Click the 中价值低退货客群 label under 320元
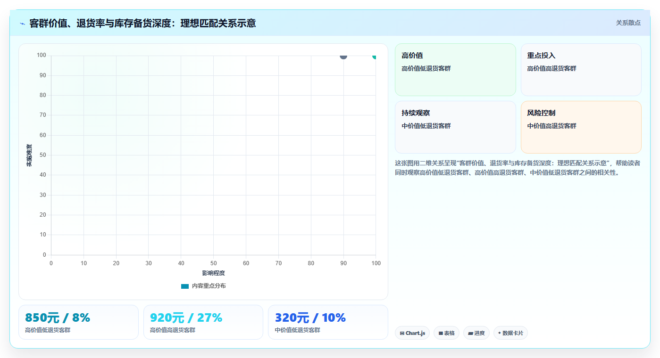The image size is (660, 358). (x=298, y=330)
